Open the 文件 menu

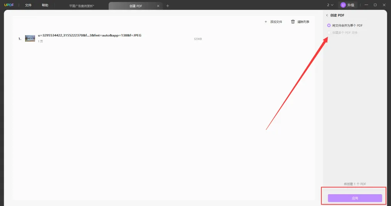click(28, 5)
